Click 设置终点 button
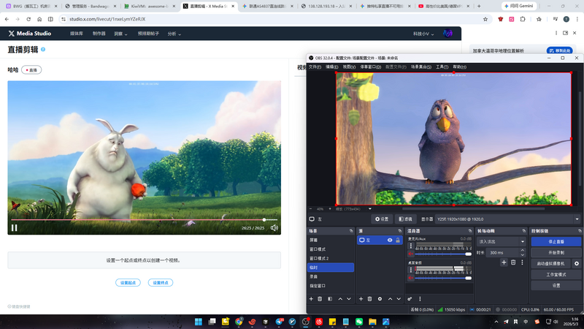This screenshot has width=584, height=329. click(161, 283)
